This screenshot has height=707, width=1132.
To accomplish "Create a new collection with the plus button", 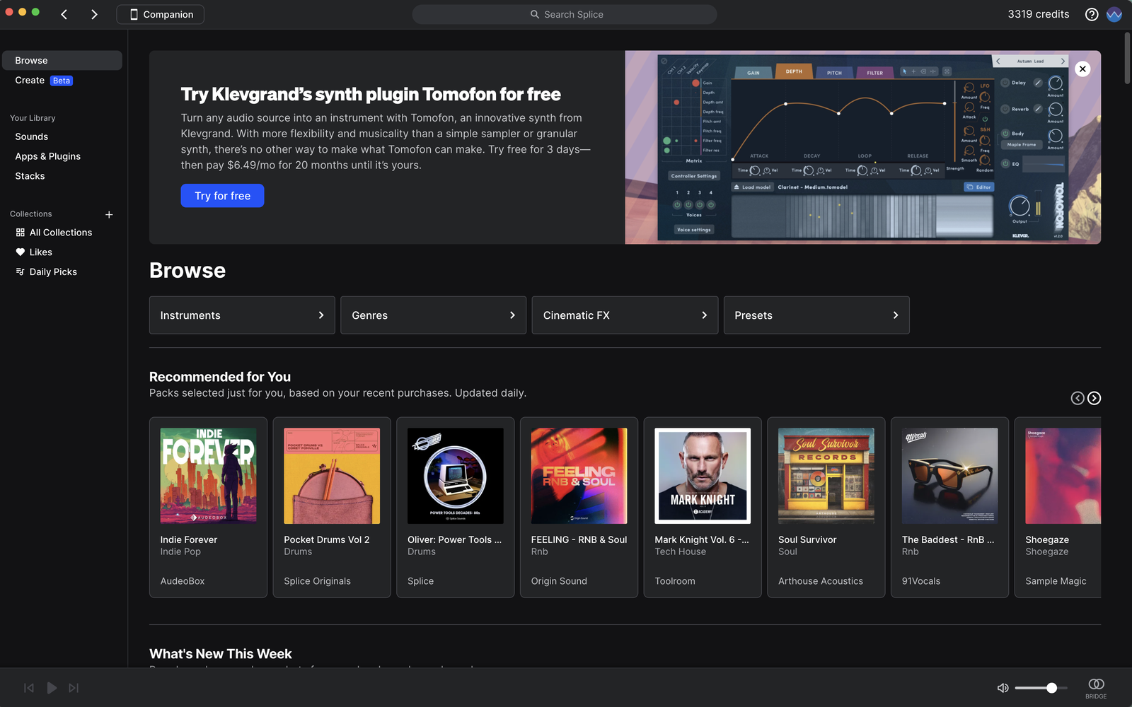I will 109,214.
